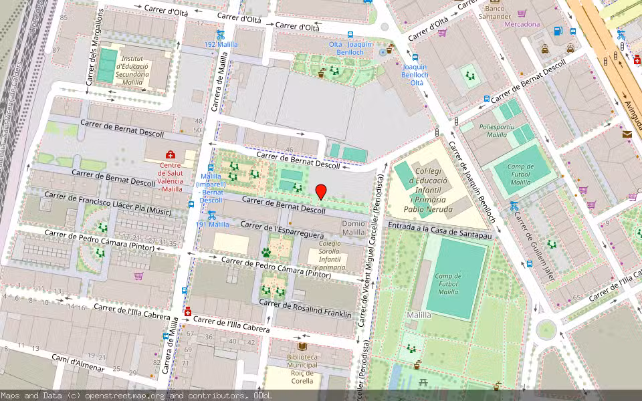Click the Colegio Sorolla Infantil y primaria label
642x401 pixels.
330,255
